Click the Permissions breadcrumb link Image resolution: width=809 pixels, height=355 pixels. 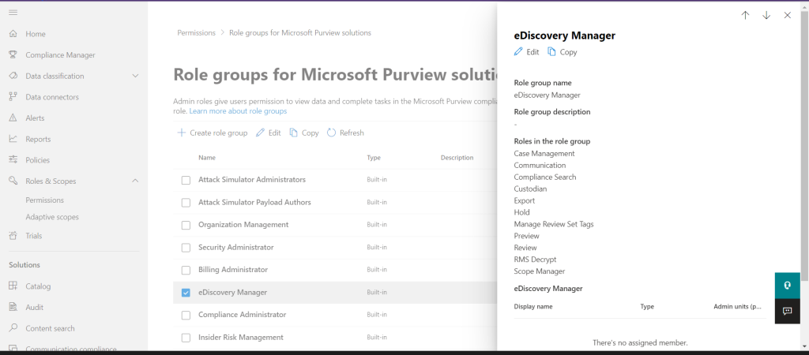click(x=197, y=32)
